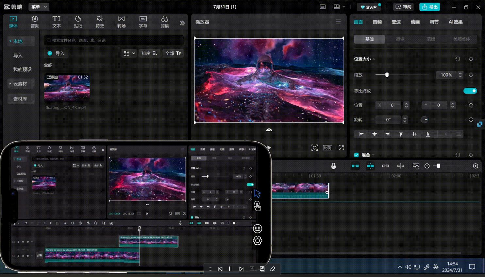Viewport: 485px width, 277px height.
Task: Open the 字幕 captions tab
Action: pyautogui.click(x=143, y=22)
